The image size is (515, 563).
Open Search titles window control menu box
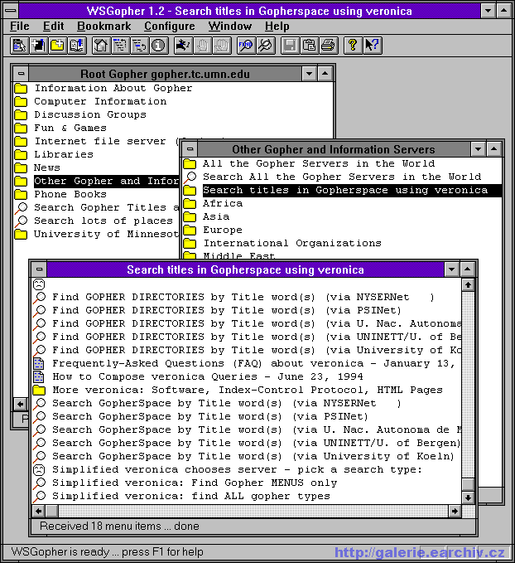coord(40,269)
